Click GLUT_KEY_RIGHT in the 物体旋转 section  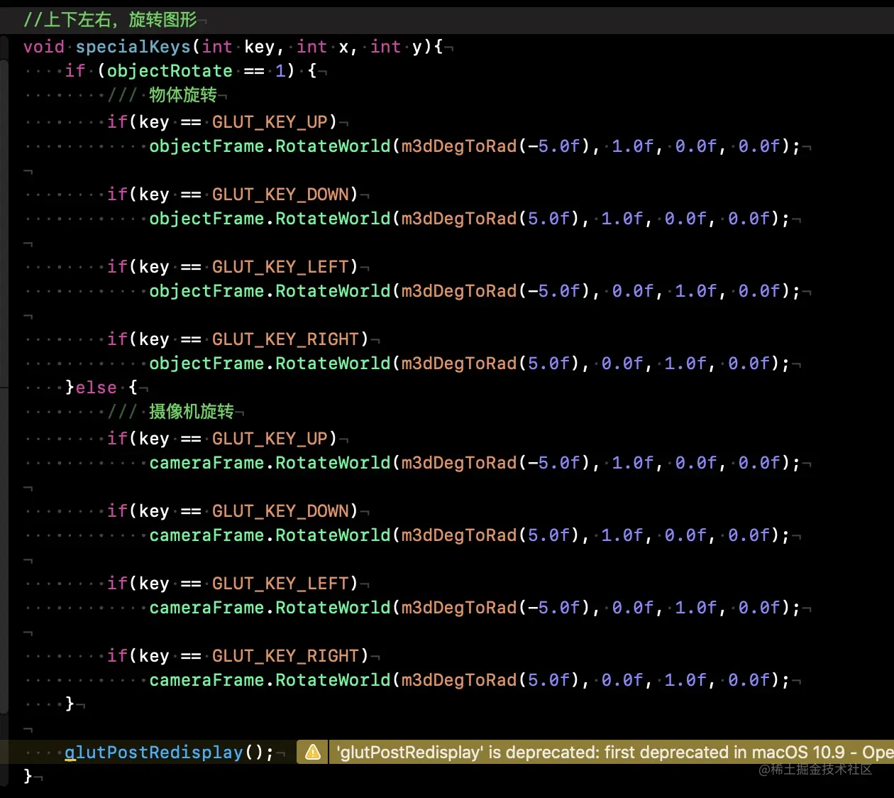tap(285, 339)
